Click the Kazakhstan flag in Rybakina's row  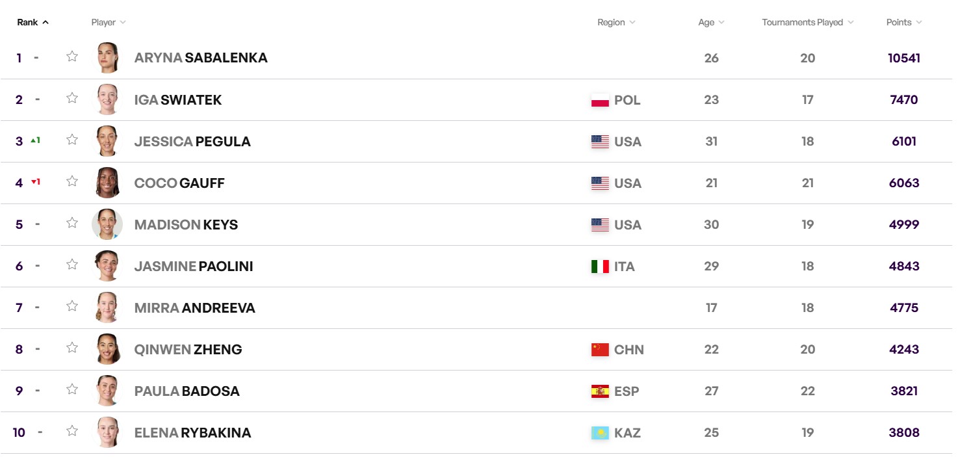(x=600, y=433)
